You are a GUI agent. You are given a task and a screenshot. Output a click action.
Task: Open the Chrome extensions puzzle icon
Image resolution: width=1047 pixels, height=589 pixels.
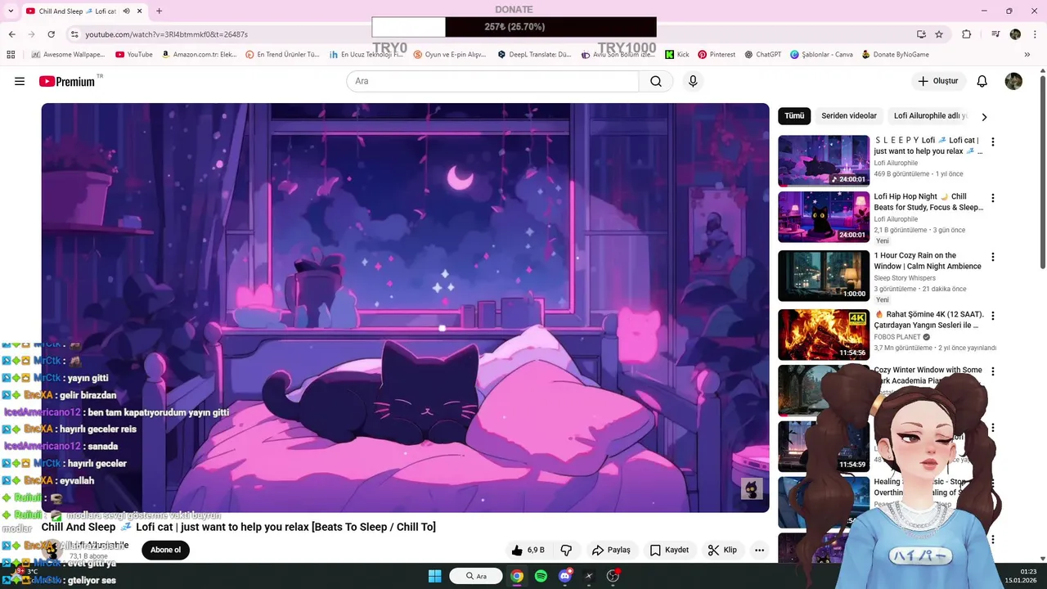967,34
